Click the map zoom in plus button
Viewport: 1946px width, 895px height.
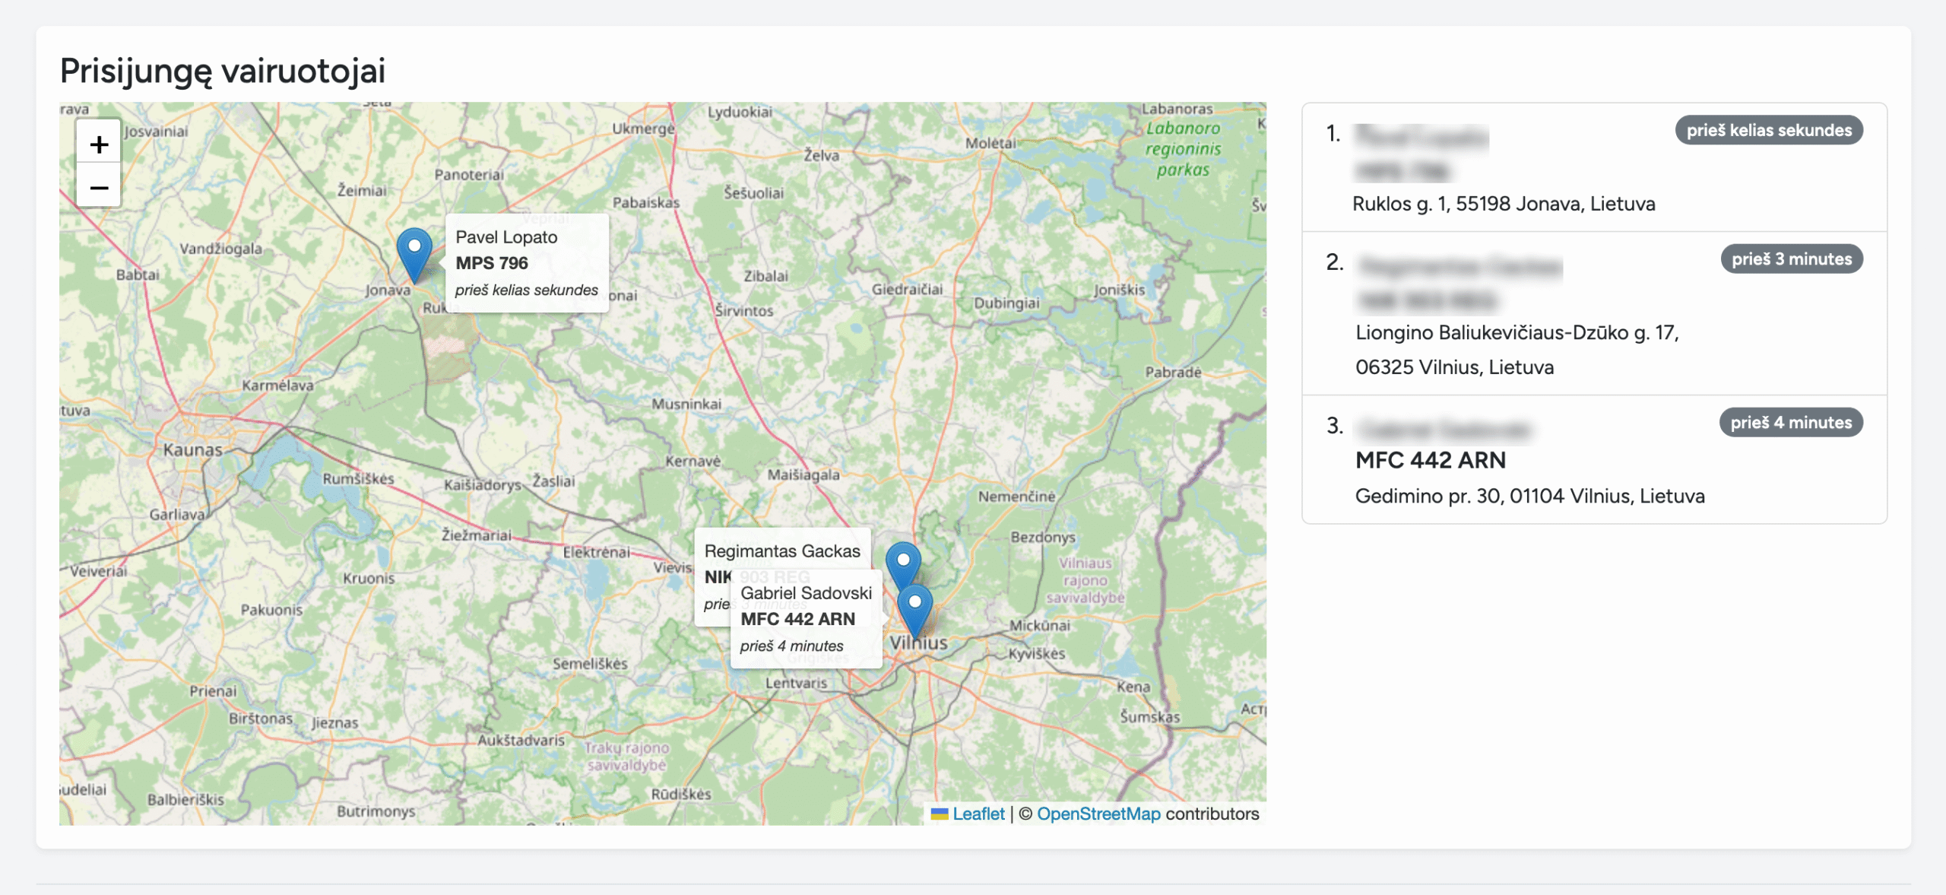(x=99, y=144)
